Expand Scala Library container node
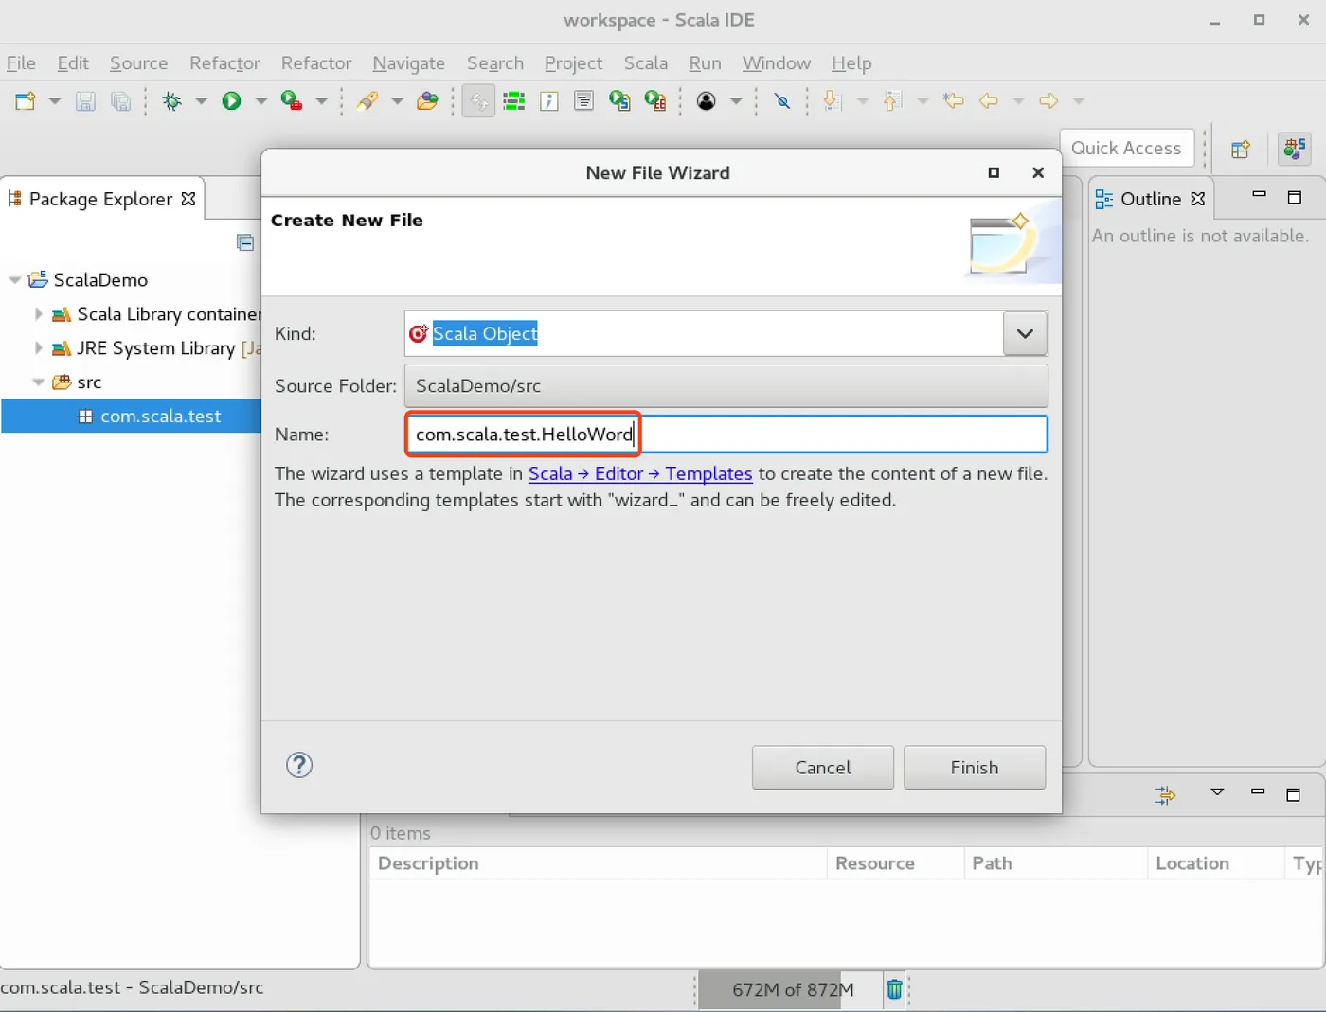The image size is (1326, 1012). tap(38, 313)
